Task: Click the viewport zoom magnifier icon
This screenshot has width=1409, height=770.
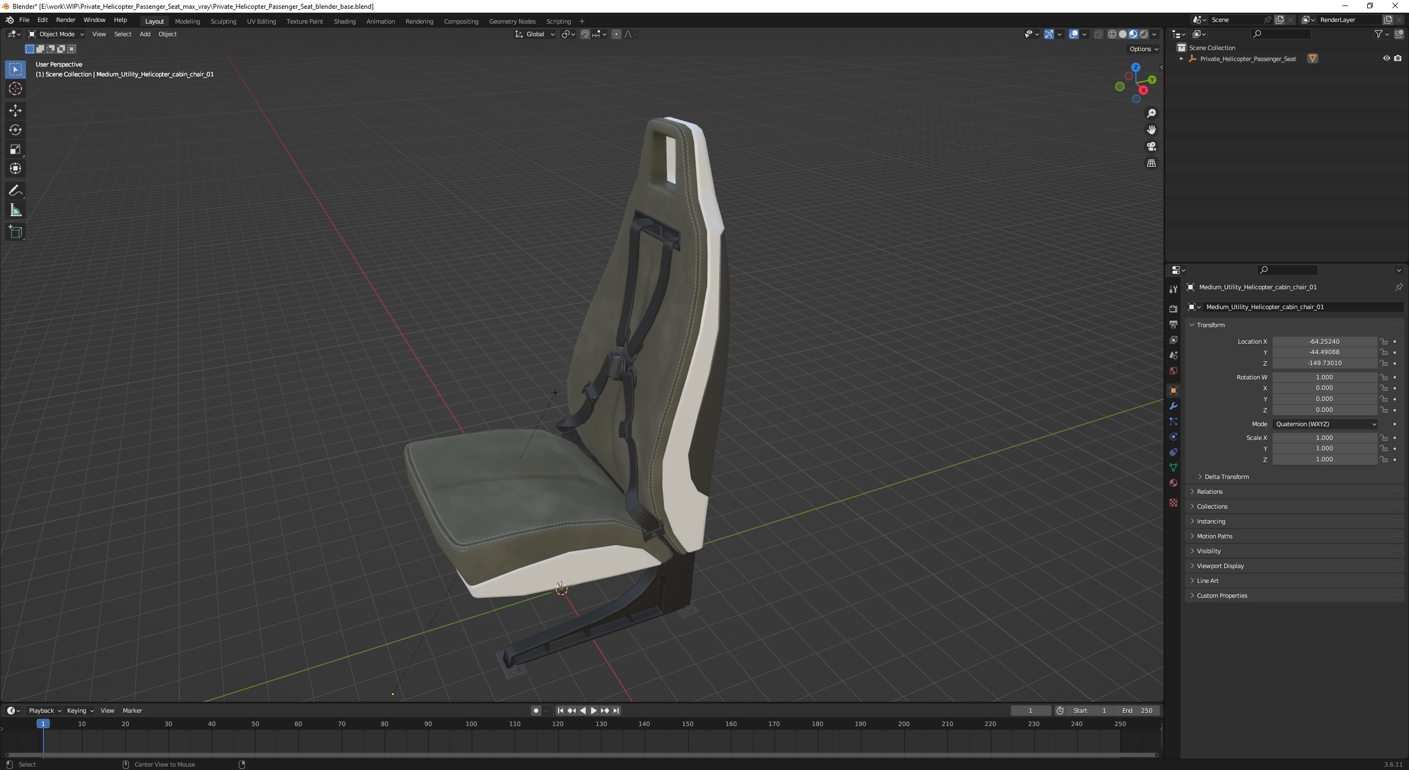Action: [x=1151, y=113]
